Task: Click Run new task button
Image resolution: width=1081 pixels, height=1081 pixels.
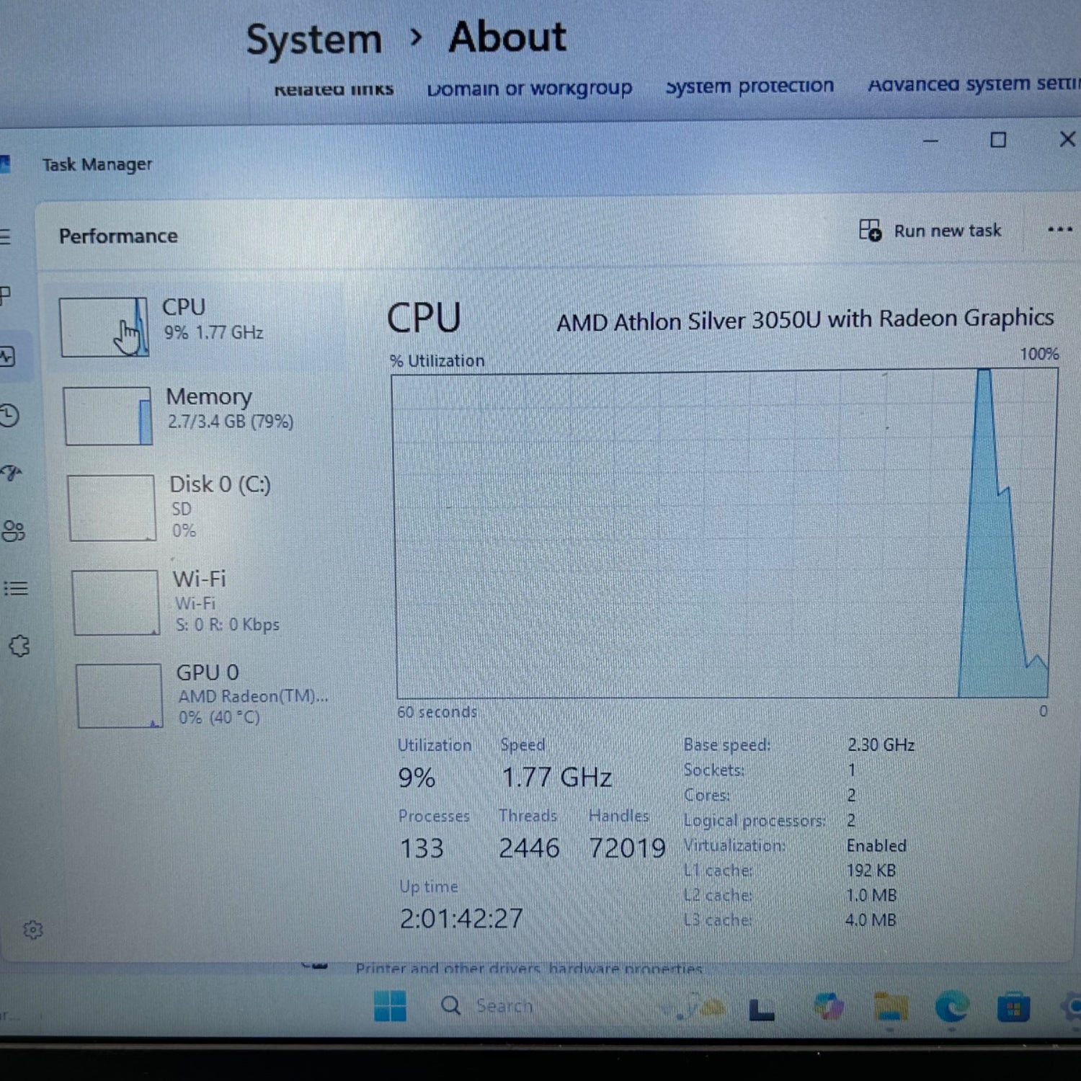Action: (930, 231)
